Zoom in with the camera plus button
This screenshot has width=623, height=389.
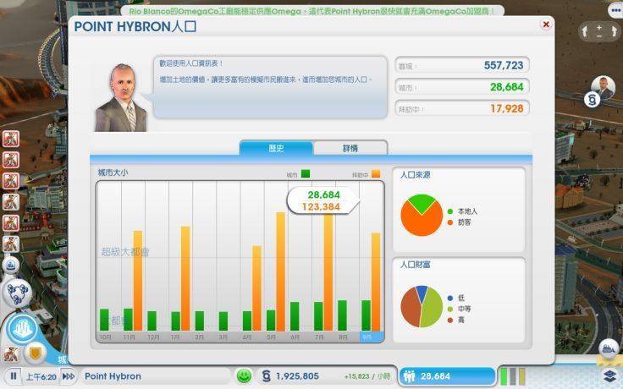click(599, 27)
